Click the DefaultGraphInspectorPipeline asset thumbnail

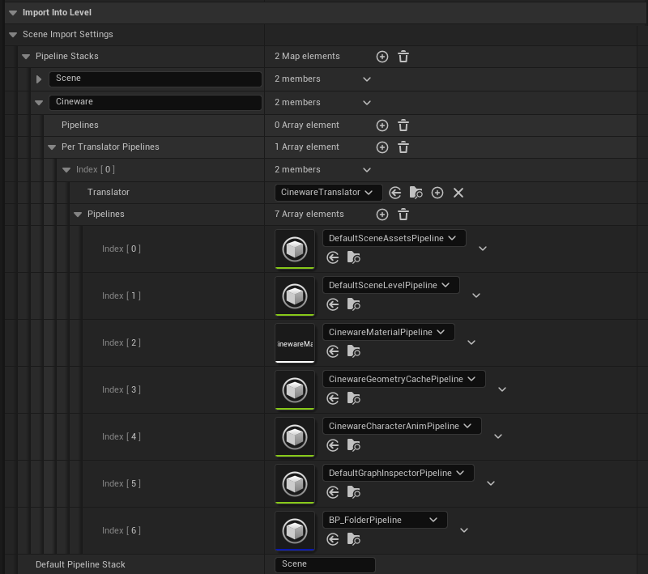(295, 483)
